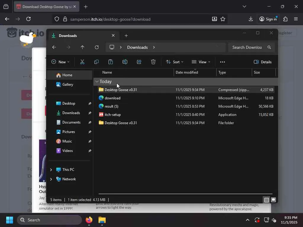Bookmark this page with the star icon

tap(223, 19)
